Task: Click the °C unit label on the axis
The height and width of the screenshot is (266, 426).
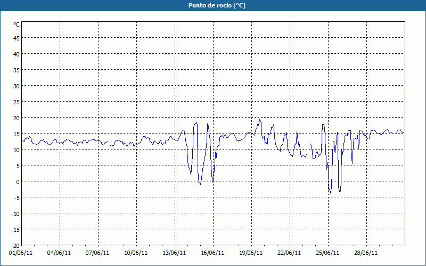Action: (x=17, y=24)
